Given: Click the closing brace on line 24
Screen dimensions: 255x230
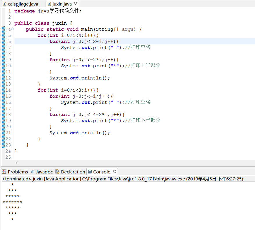Looking at the screenshot, I should pyautogui.click(x=16, y=151).
